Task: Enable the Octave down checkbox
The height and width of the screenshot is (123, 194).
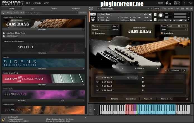Action: 93,33
